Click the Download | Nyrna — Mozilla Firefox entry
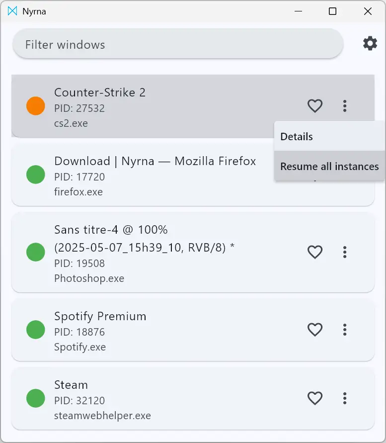386x443 pixels. [x=143, y=175]
